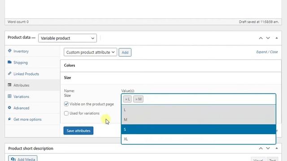Viewport: 287px width, 161px height.
Task: Select S from the values list
Action: click(x=198, y=129)
